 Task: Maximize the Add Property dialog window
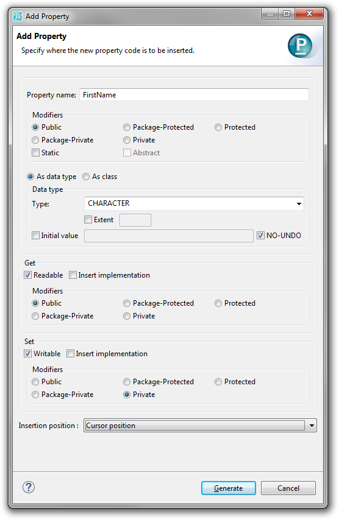287,13
